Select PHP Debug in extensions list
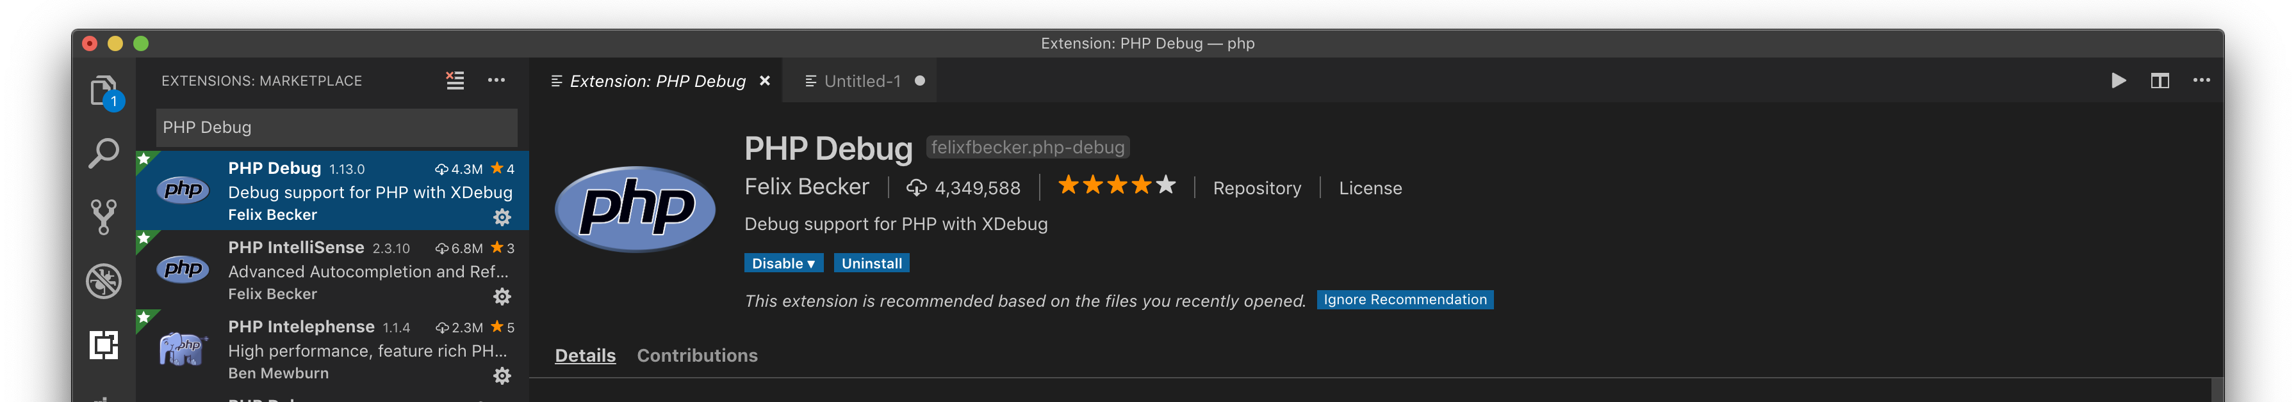The width and height of the screenshot is (2296, 402). tap(332, 190)
